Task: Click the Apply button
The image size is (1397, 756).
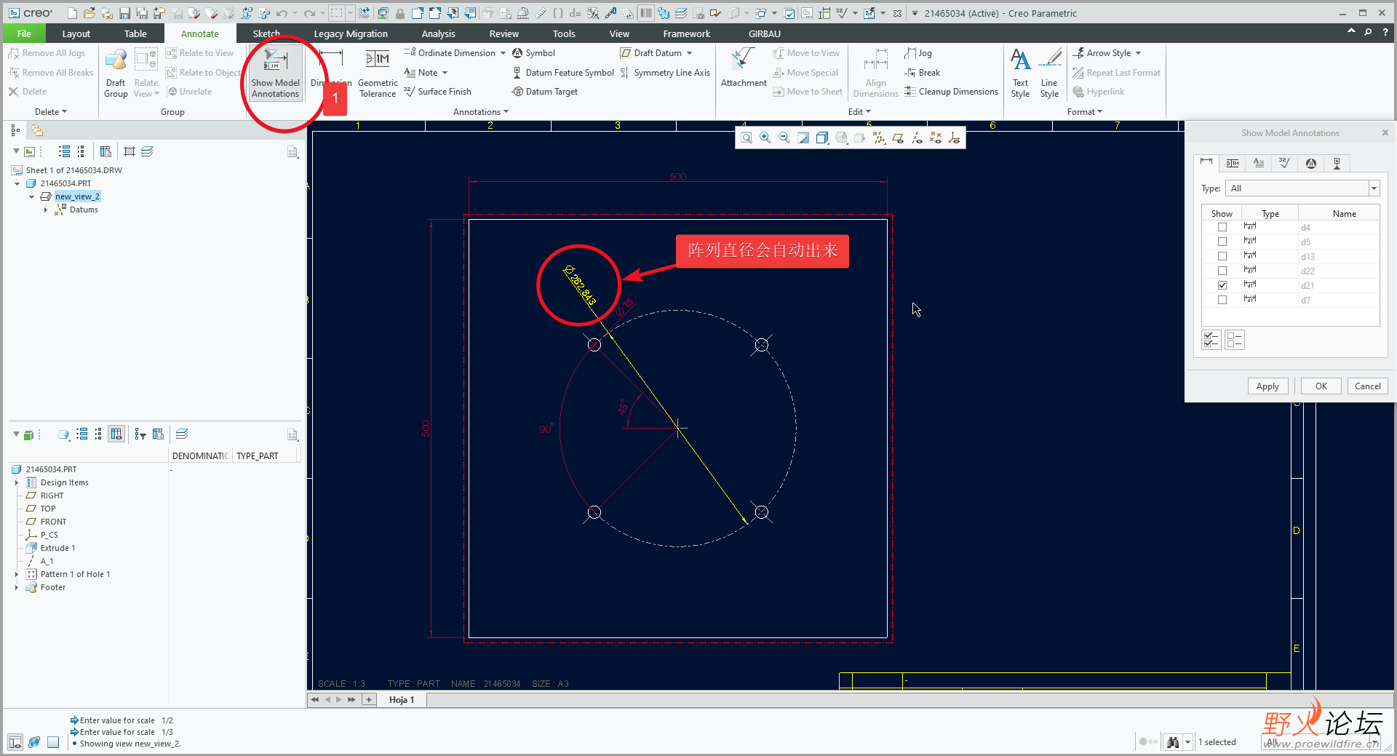Action: (x=1267, y=386)
